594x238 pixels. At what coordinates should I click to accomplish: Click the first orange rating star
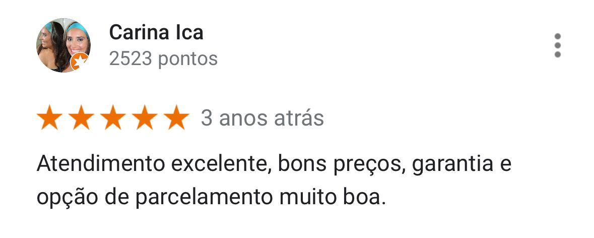pos(50,117)
